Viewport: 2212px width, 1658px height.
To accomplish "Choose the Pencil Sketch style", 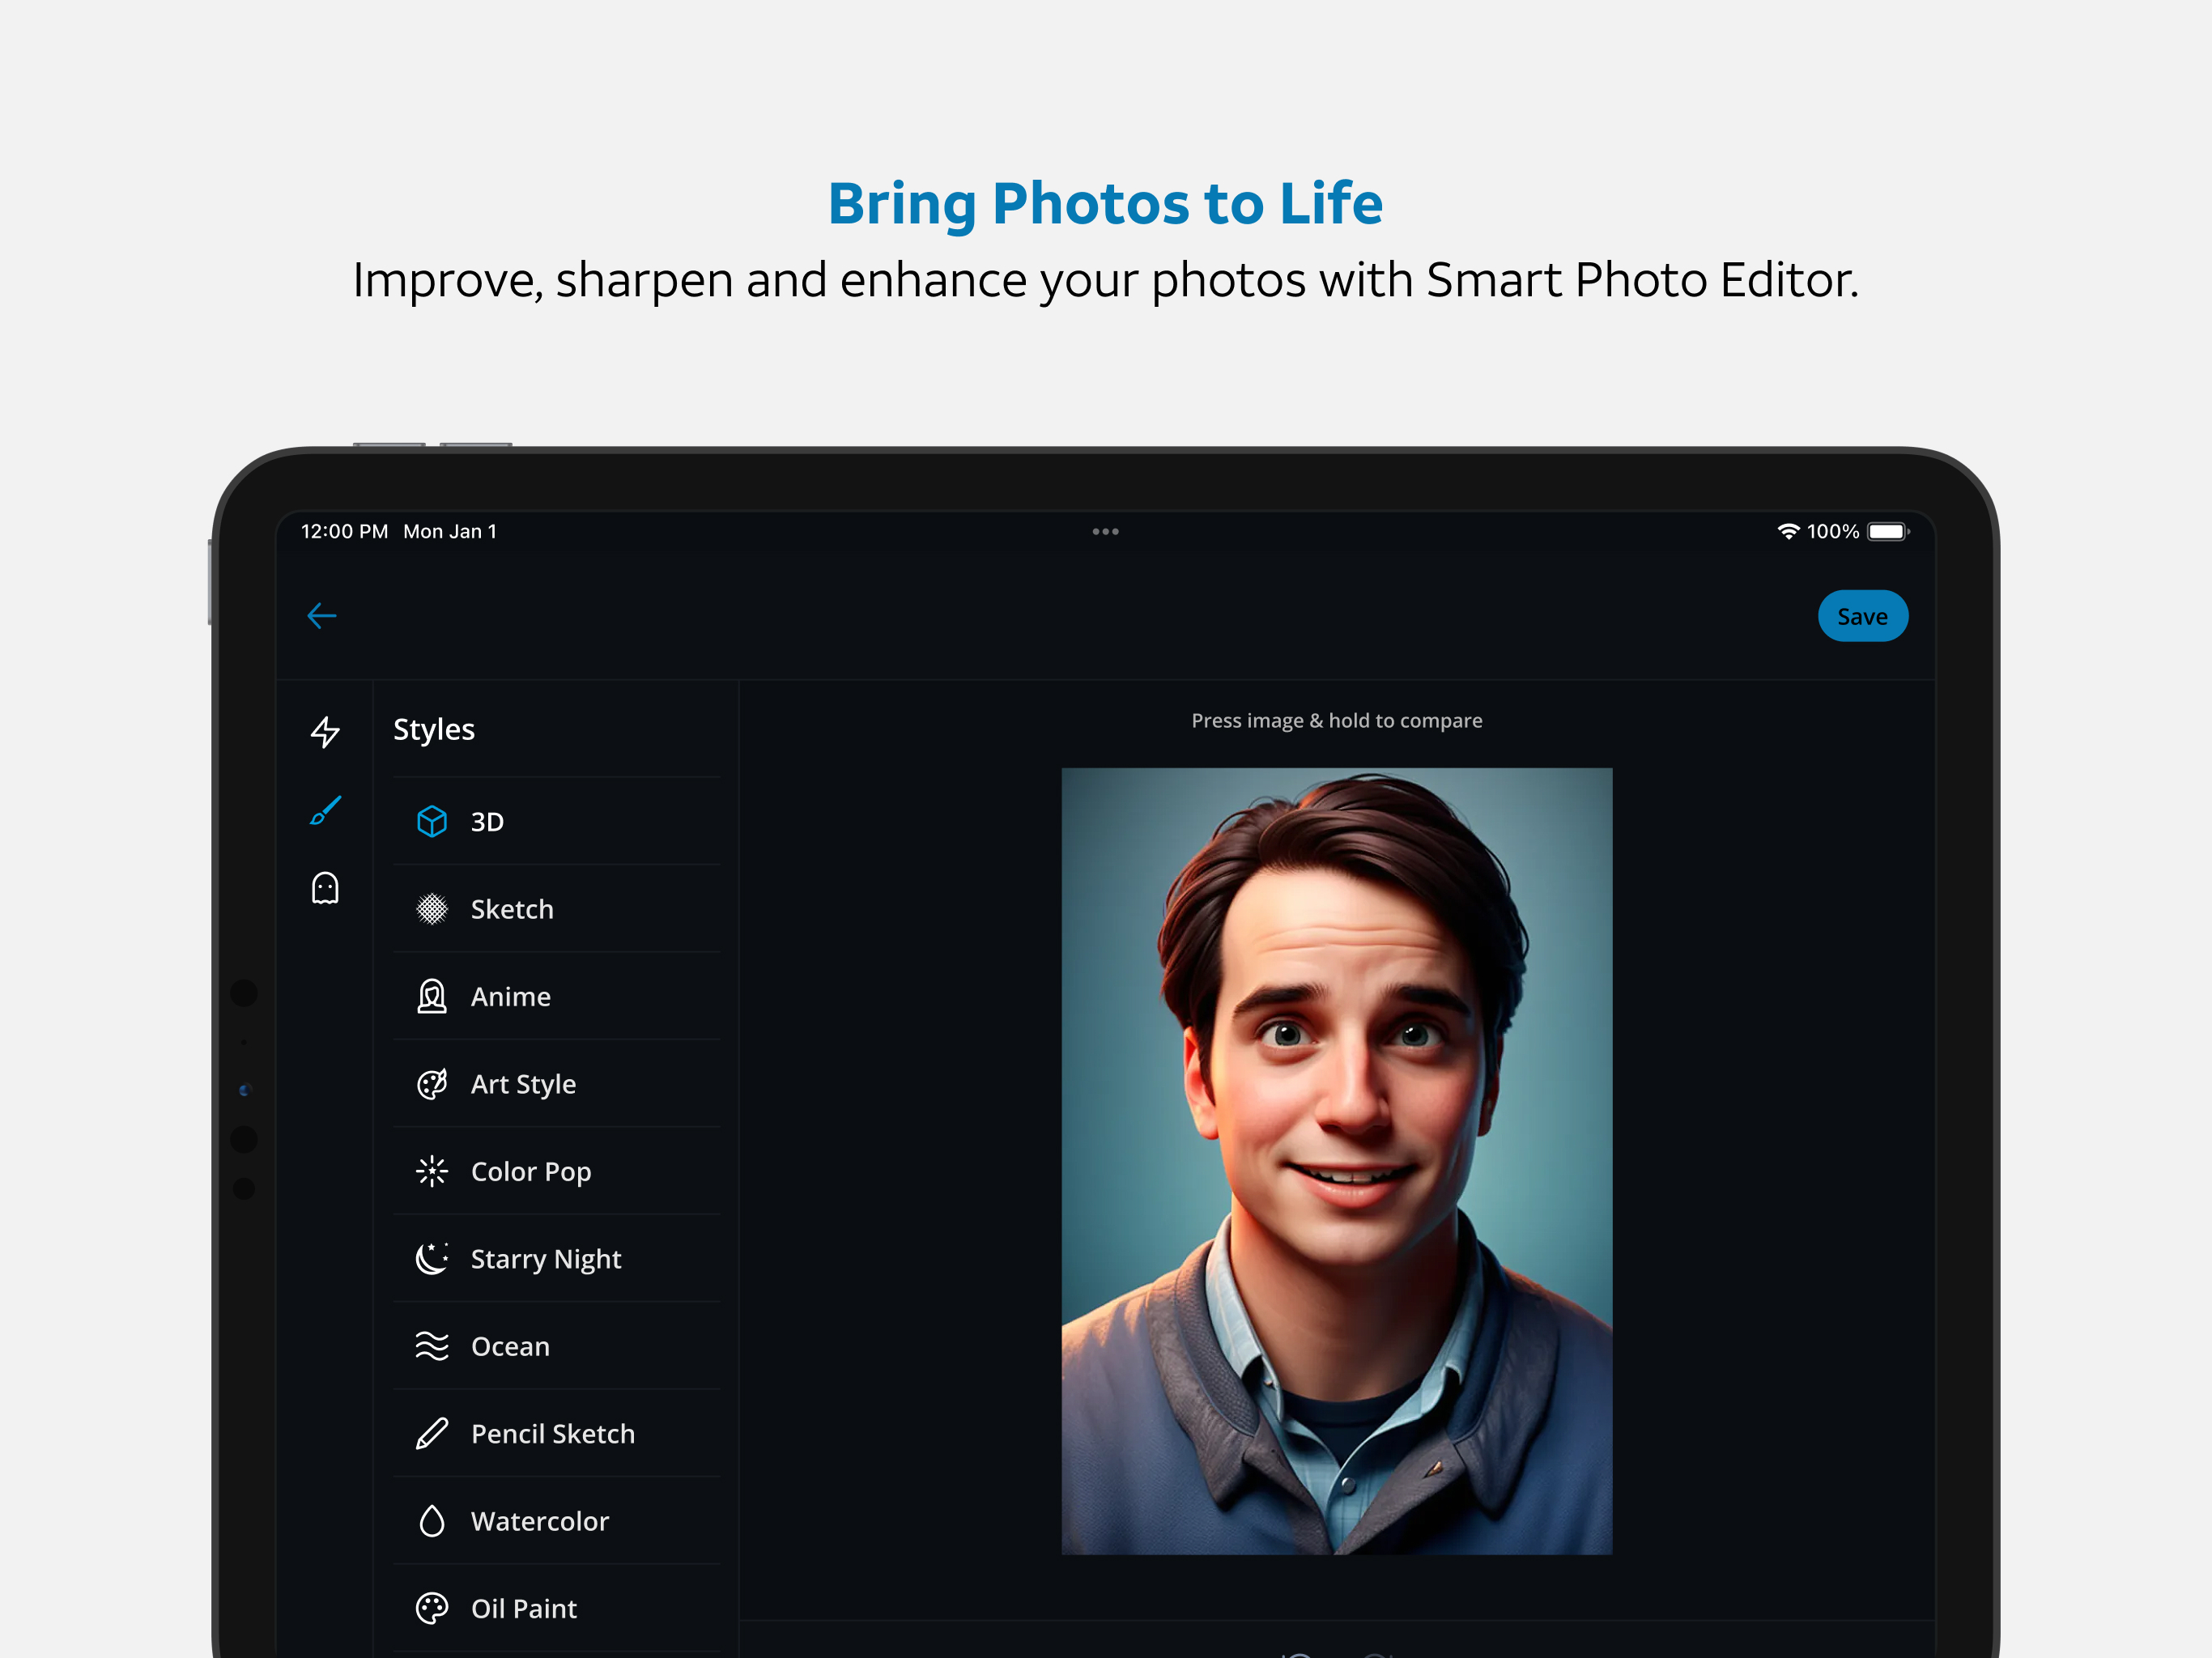I will coord(552,1433).
